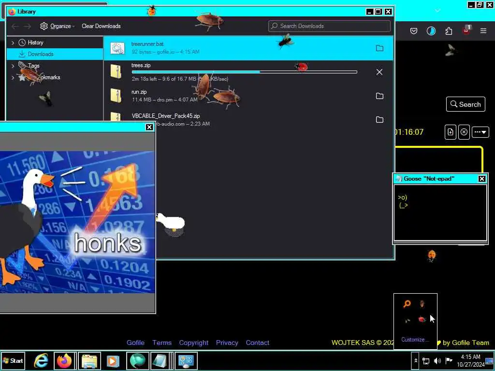Switch to Firefox on the taskbar
Image resolution: width=495 pixels, height=371 pixels.
(64, 360)
